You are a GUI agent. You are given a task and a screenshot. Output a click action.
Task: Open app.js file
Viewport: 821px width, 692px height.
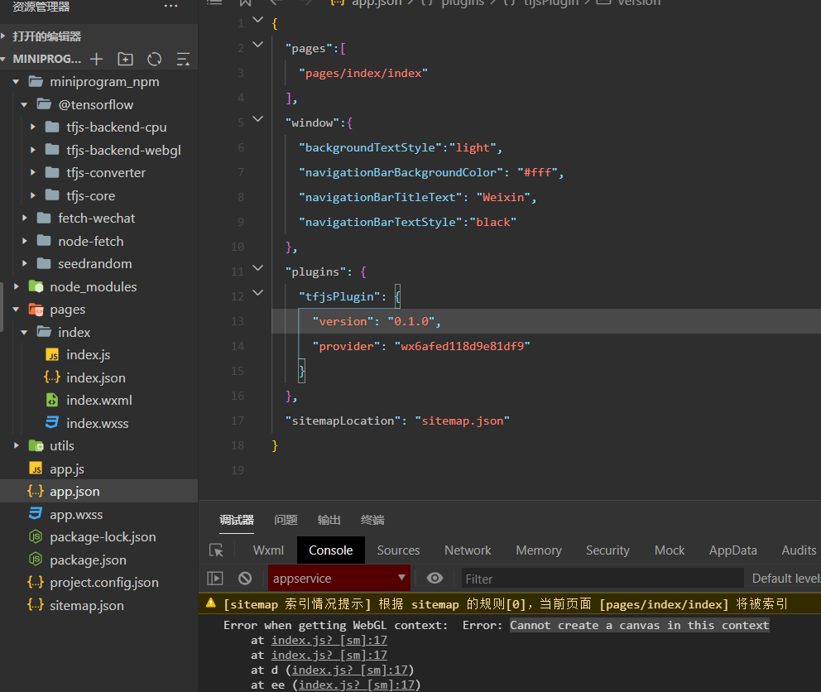coord(67,469)
